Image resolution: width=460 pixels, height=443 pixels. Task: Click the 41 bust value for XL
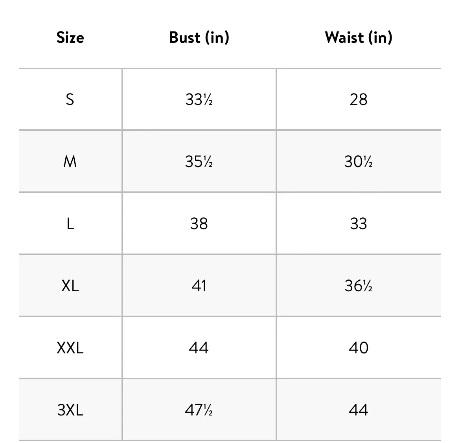tap(199, 286)
